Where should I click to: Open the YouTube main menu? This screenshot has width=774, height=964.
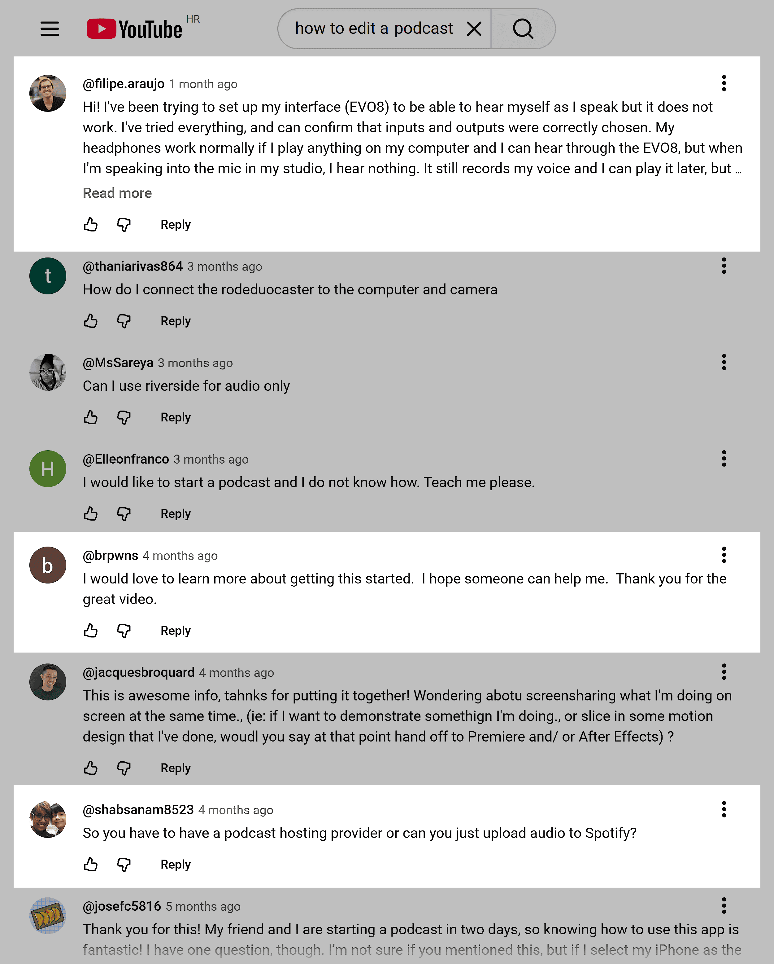[49, 29]
